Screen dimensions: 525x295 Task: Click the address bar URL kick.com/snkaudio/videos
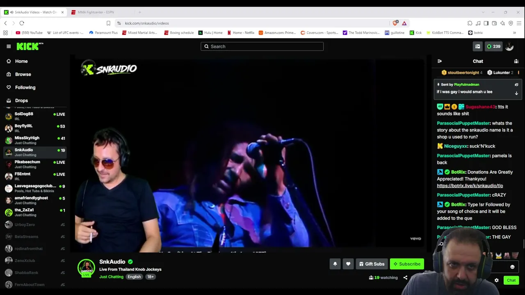point(147,23)
